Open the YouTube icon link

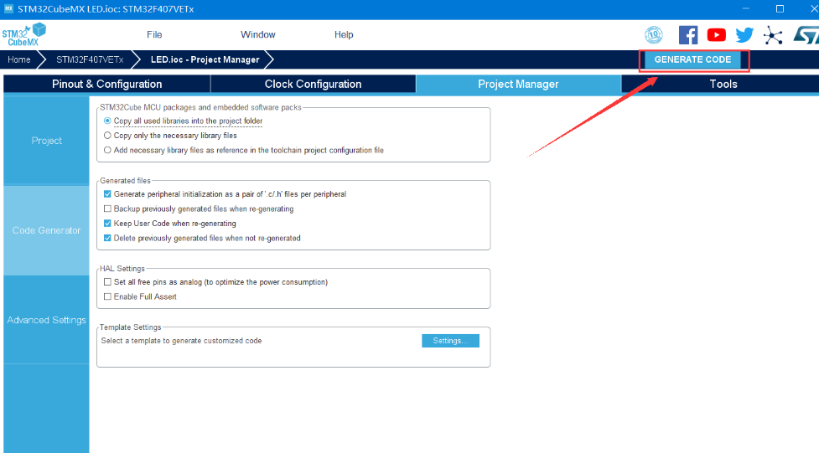tap(716, 35)
